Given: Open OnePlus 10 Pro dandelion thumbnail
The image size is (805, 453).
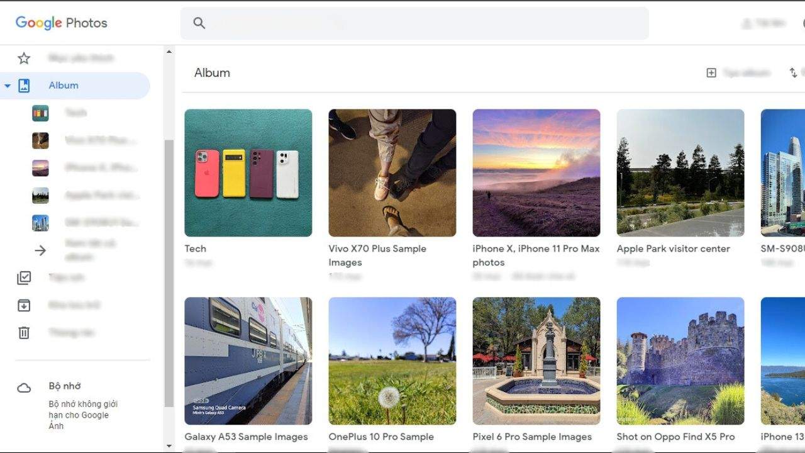Looking at the screenshot, I should (392, 361).
